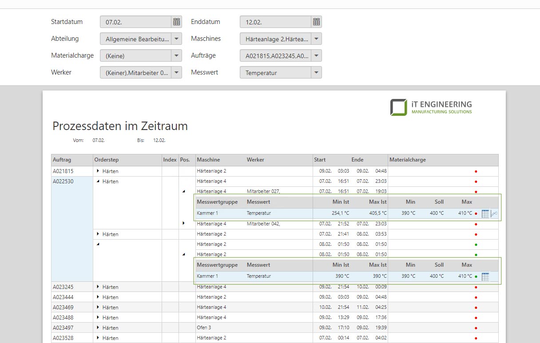
Task: Open chart view for Kammer 1 temperature
Action: [x=494, y=213]
